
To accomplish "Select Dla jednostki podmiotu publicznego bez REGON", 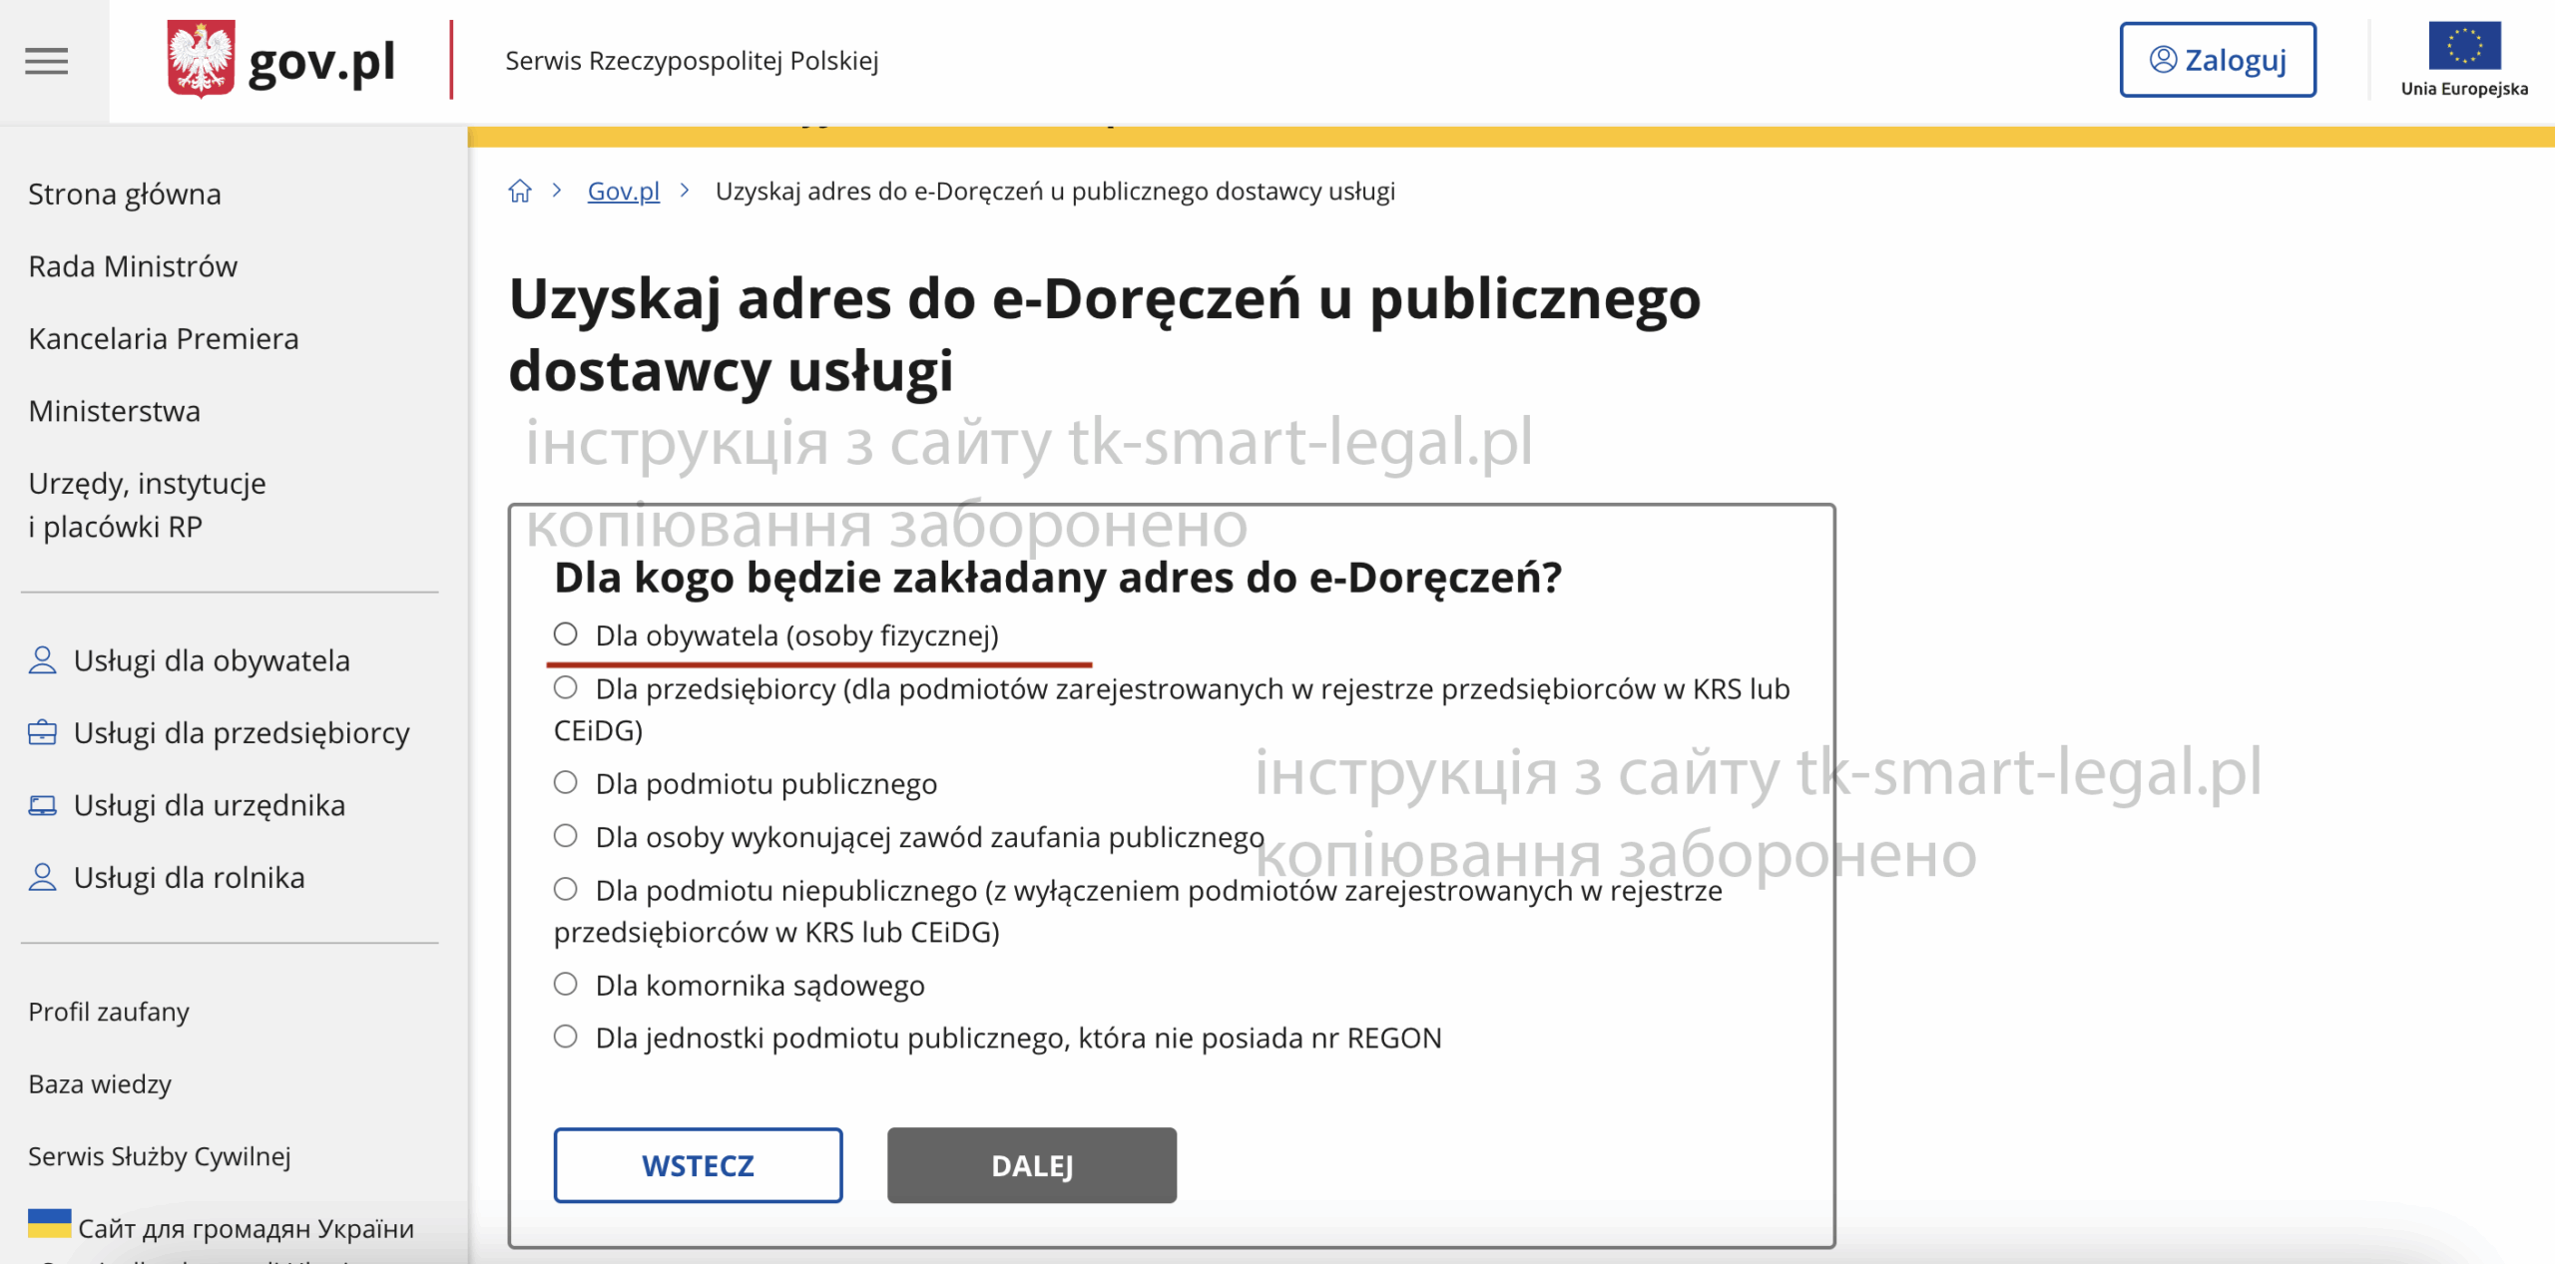I will [x=566, y=1037].
